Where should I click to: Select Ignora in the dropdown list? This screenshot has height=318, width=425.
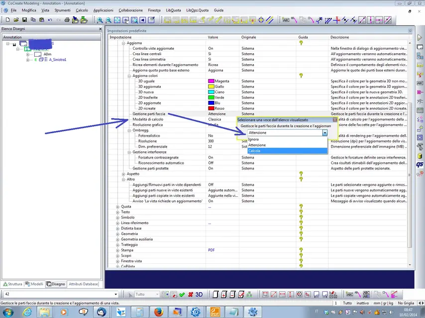pyautogui.click(x=287, y=140)
